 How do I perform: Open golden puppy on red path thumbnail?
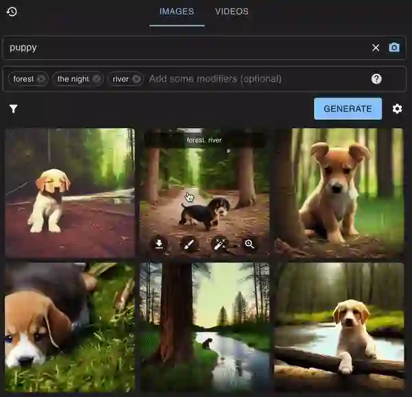(70, 193)
